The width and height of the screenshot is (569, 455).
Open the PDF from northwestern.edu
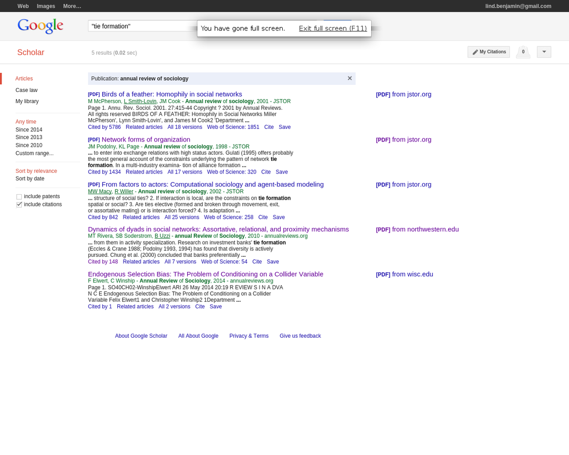417,230
